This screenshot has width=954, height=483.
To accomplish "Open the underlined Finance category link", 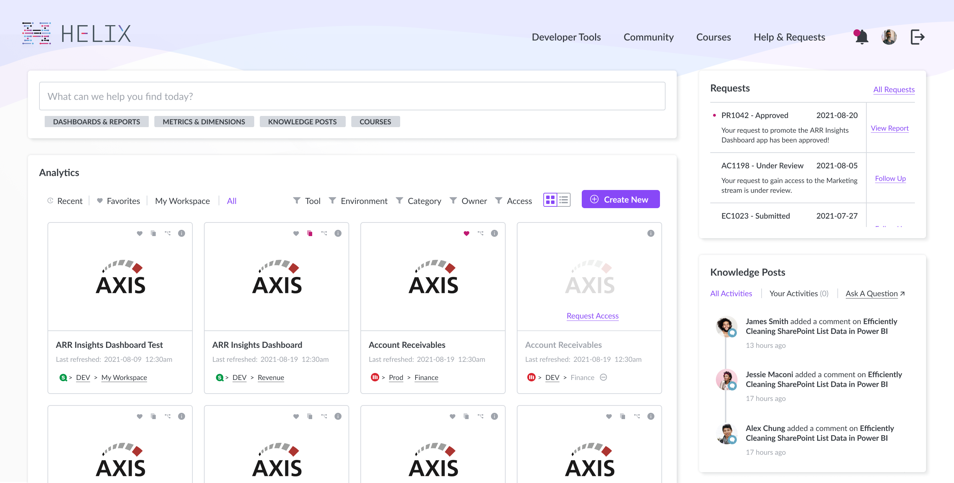I will 426,378.
